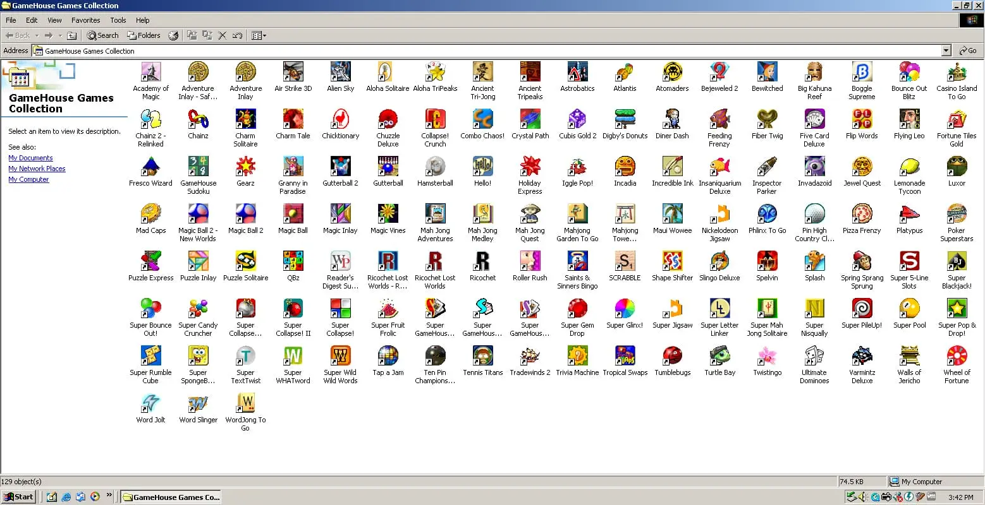Open the Windows Start menu
This screenshot has height=505, width=985.
click(18, 497)
